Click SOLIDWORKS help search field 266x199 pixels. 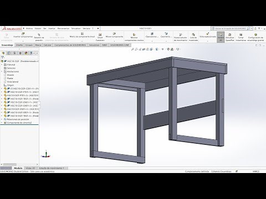pos(230,29)
